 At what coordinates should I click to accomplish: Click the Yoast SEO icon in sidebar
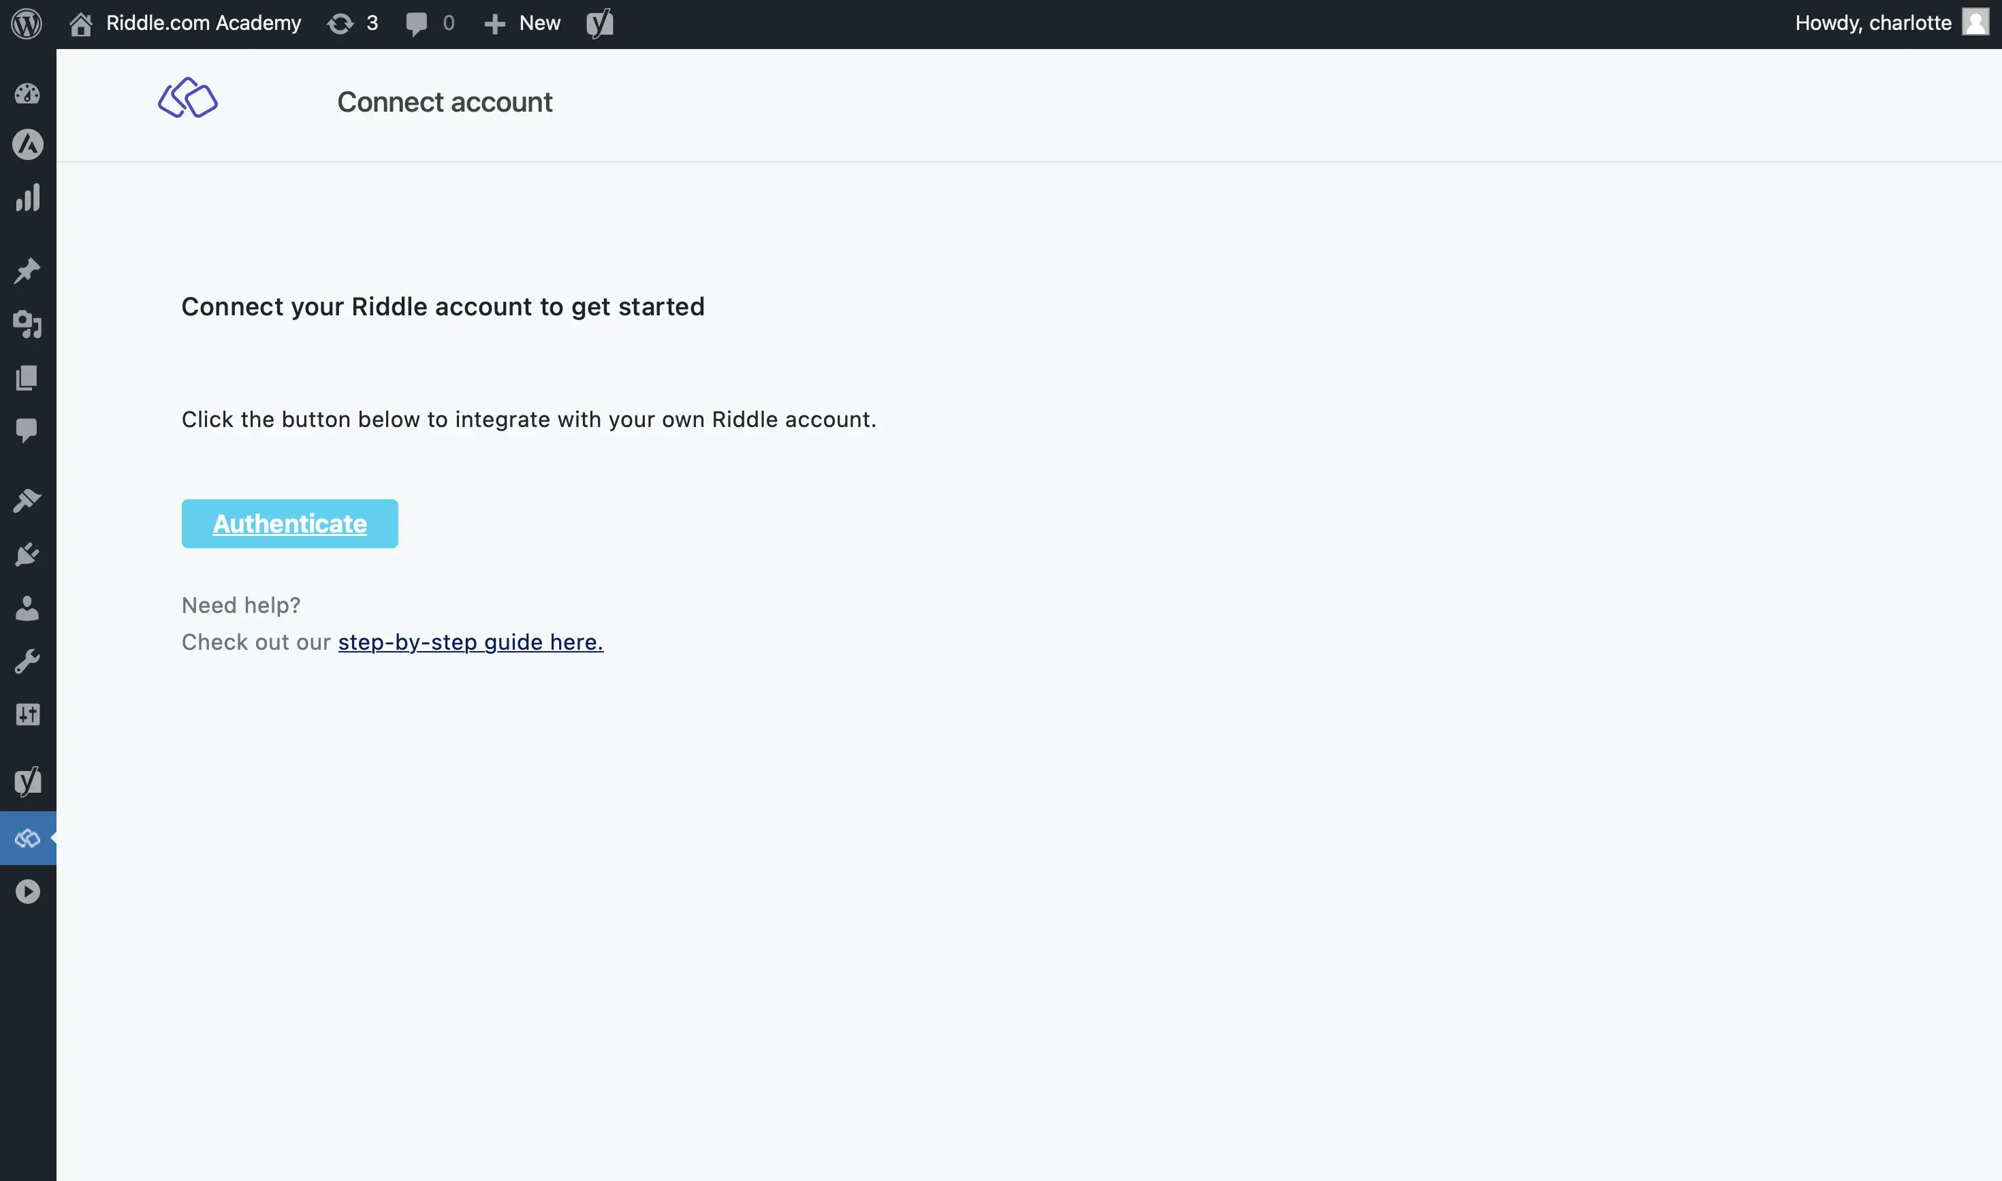point(27,783)
